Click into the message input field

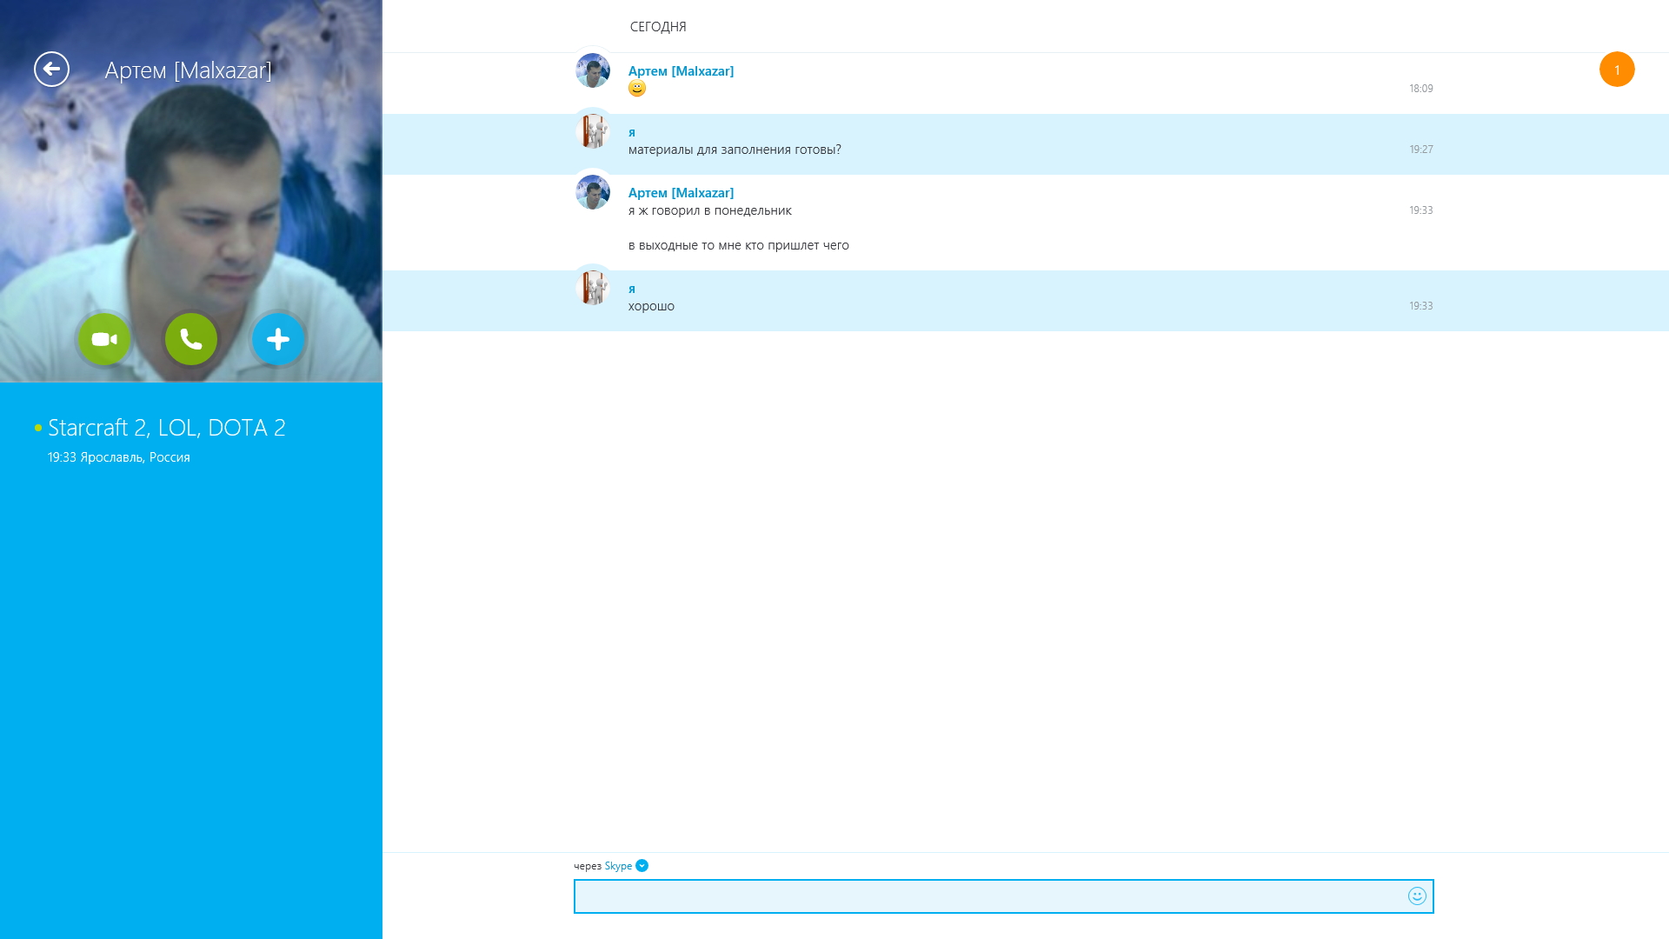point(982,896)
